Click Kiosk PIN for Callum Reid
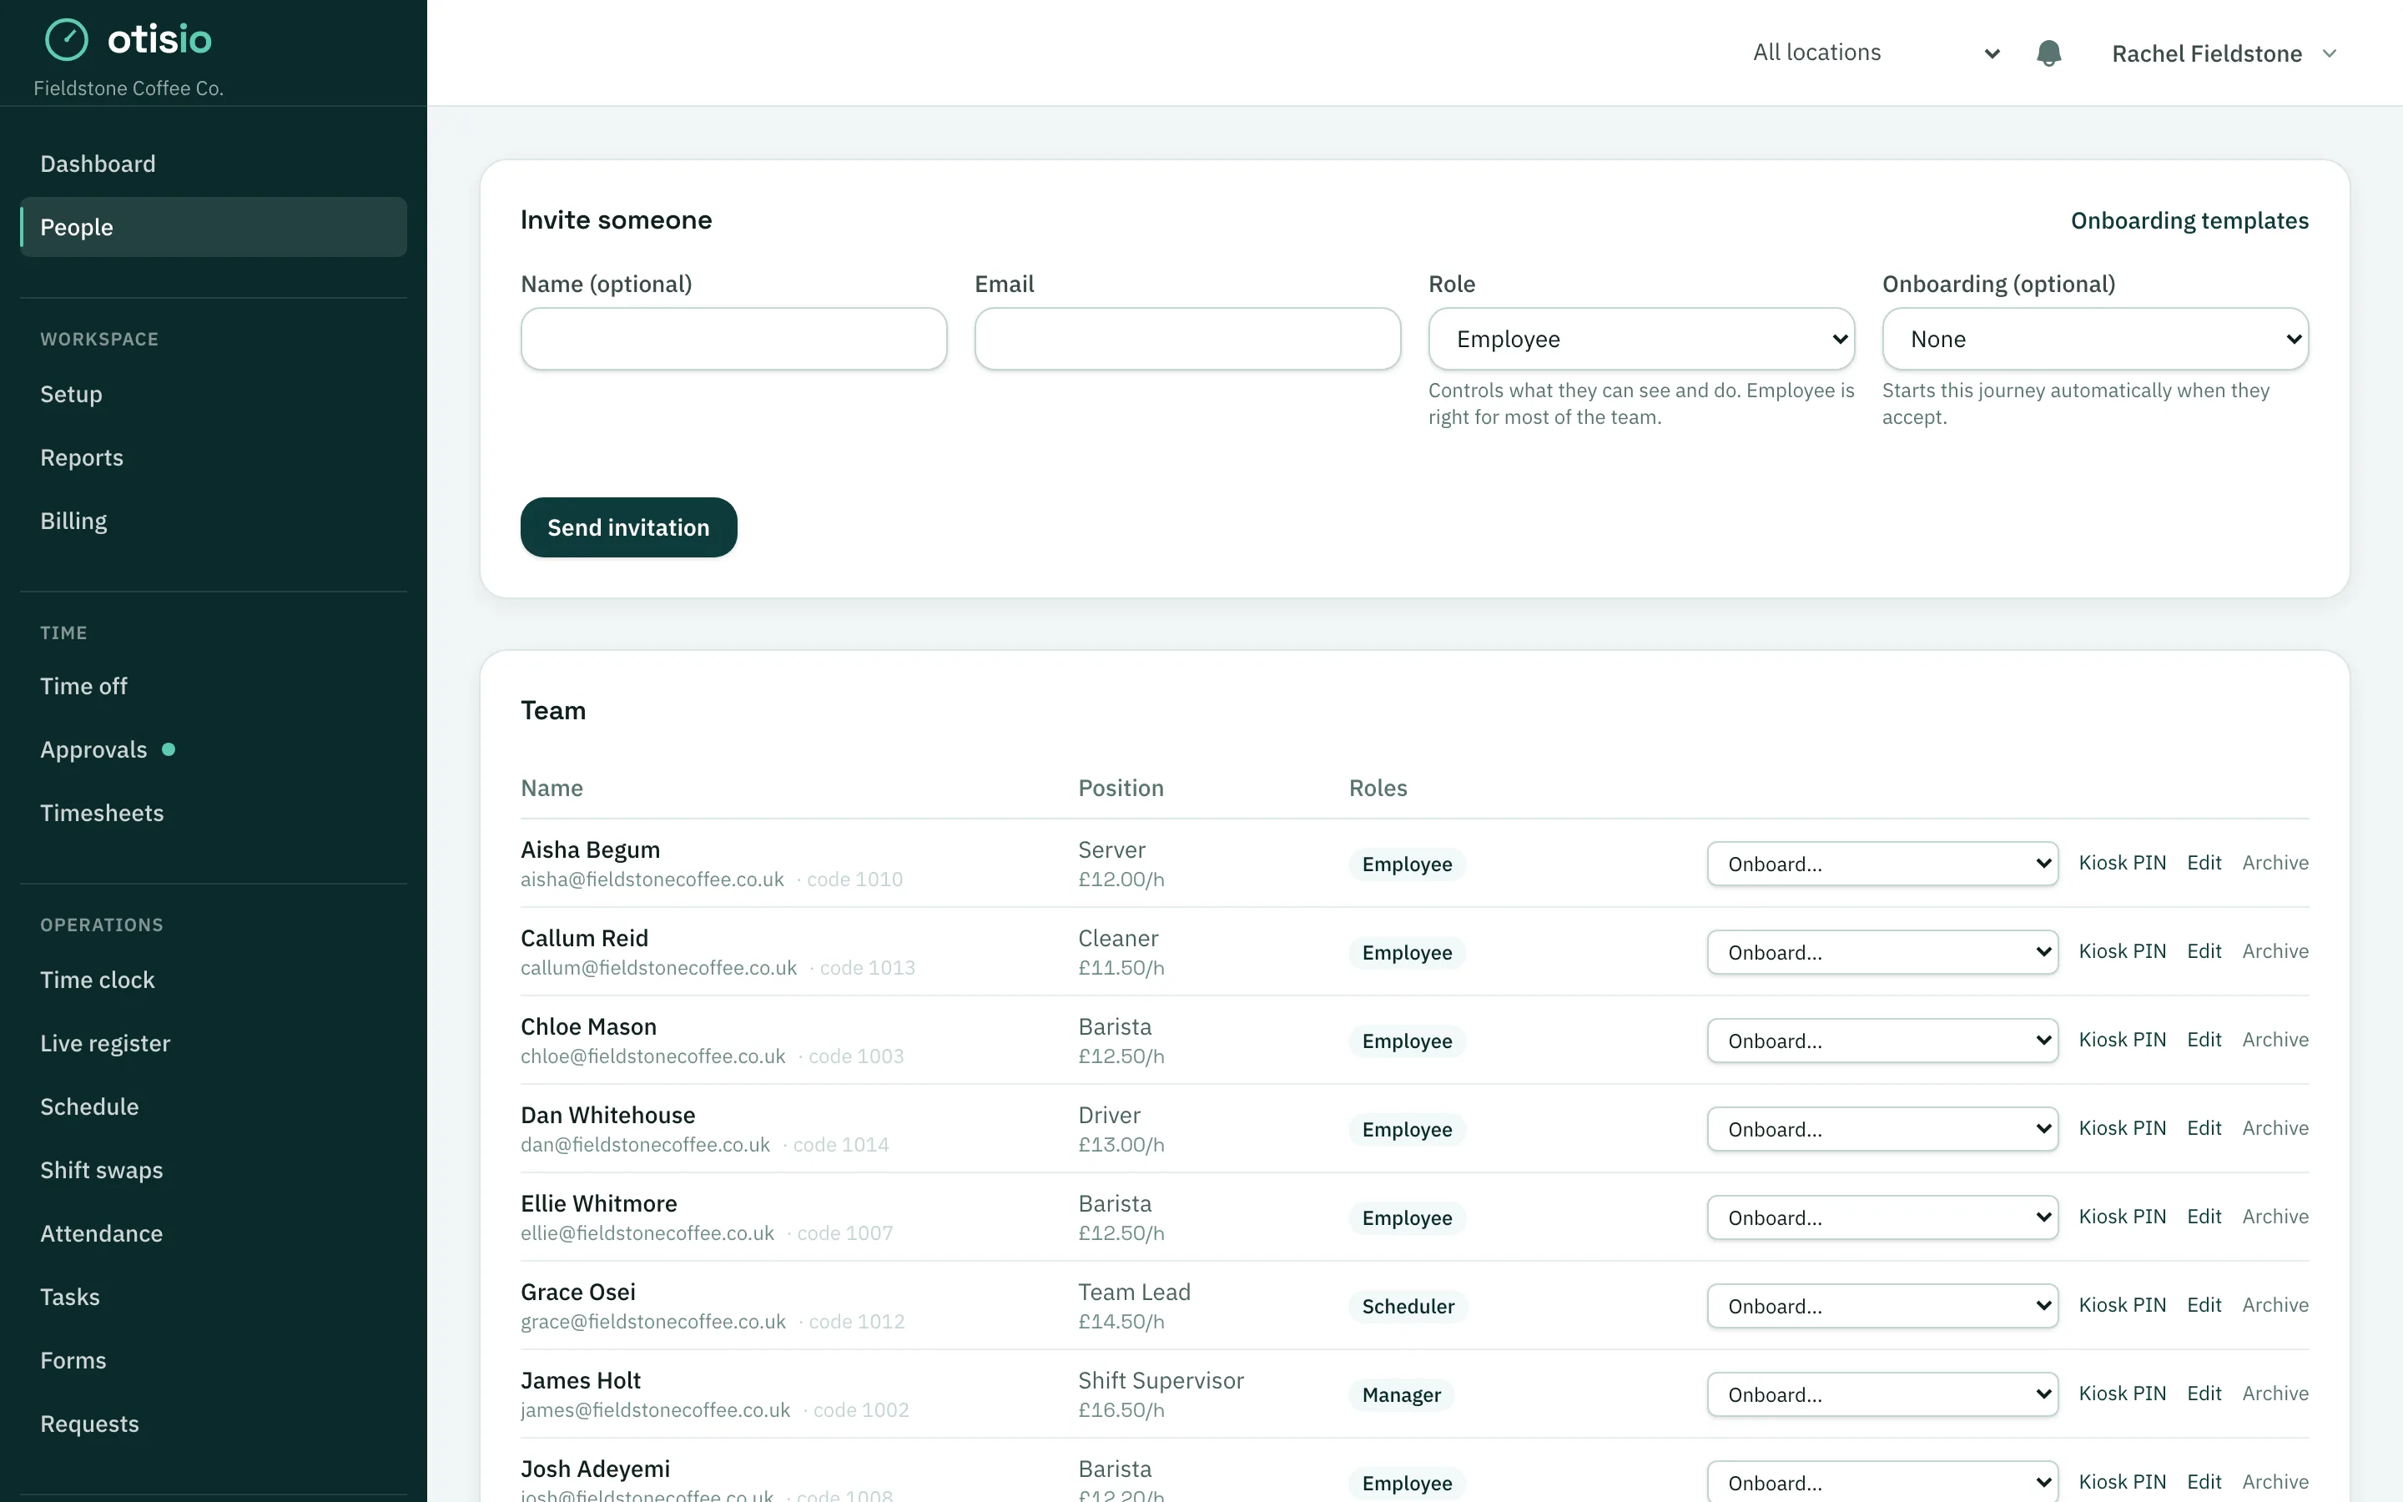 click(x=2122, y=951)
